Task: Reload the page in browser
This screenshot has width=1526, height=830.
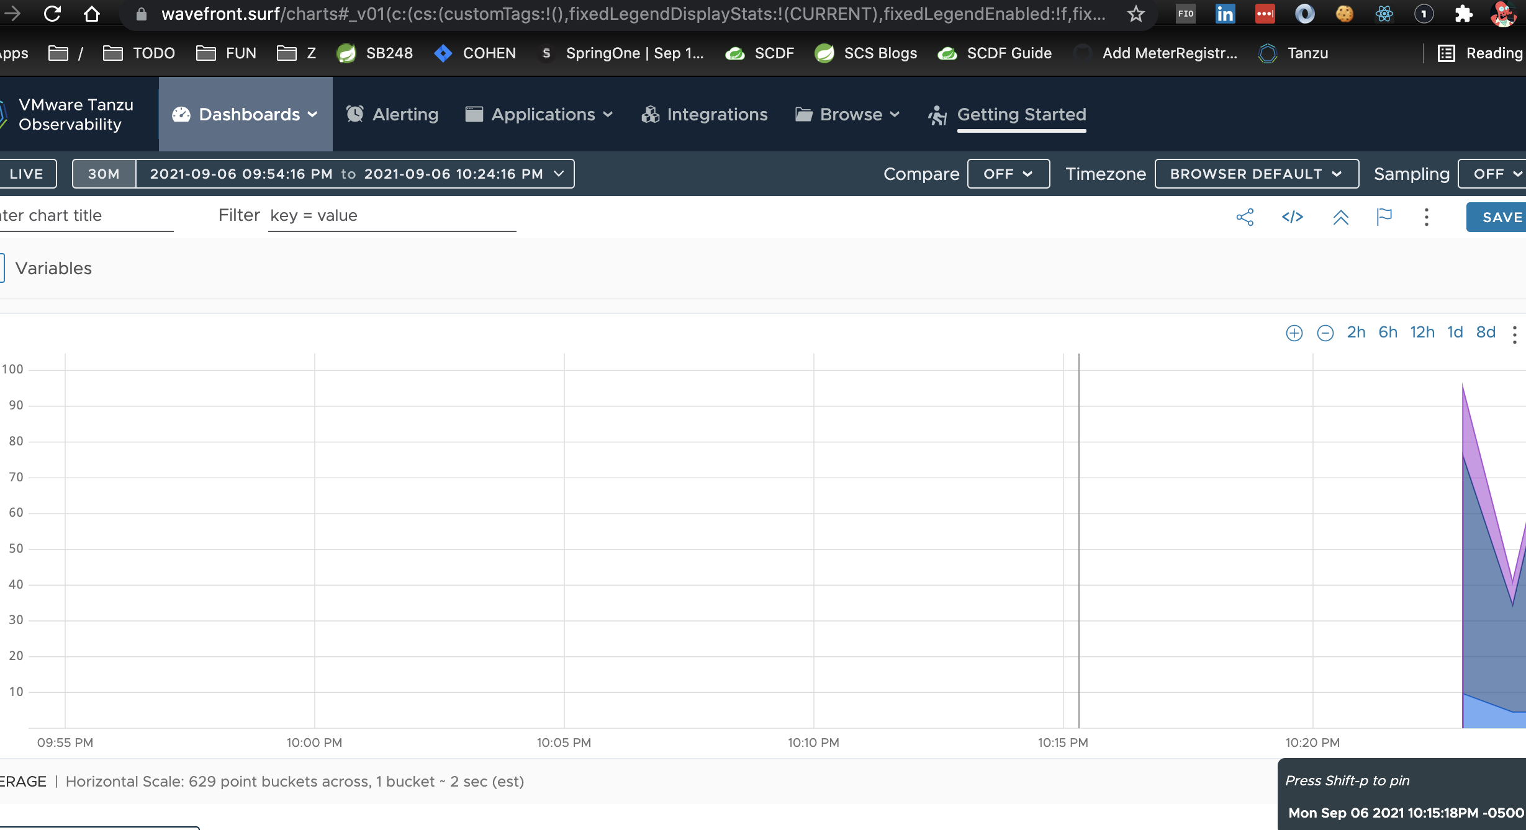Action: coord(53,14)
